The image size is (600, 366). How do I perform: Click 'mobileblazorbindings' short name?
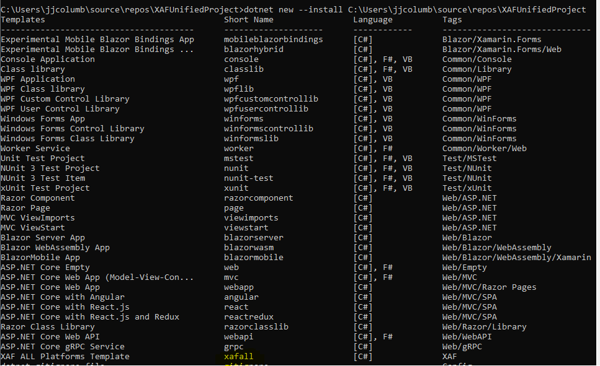point(273,40)
